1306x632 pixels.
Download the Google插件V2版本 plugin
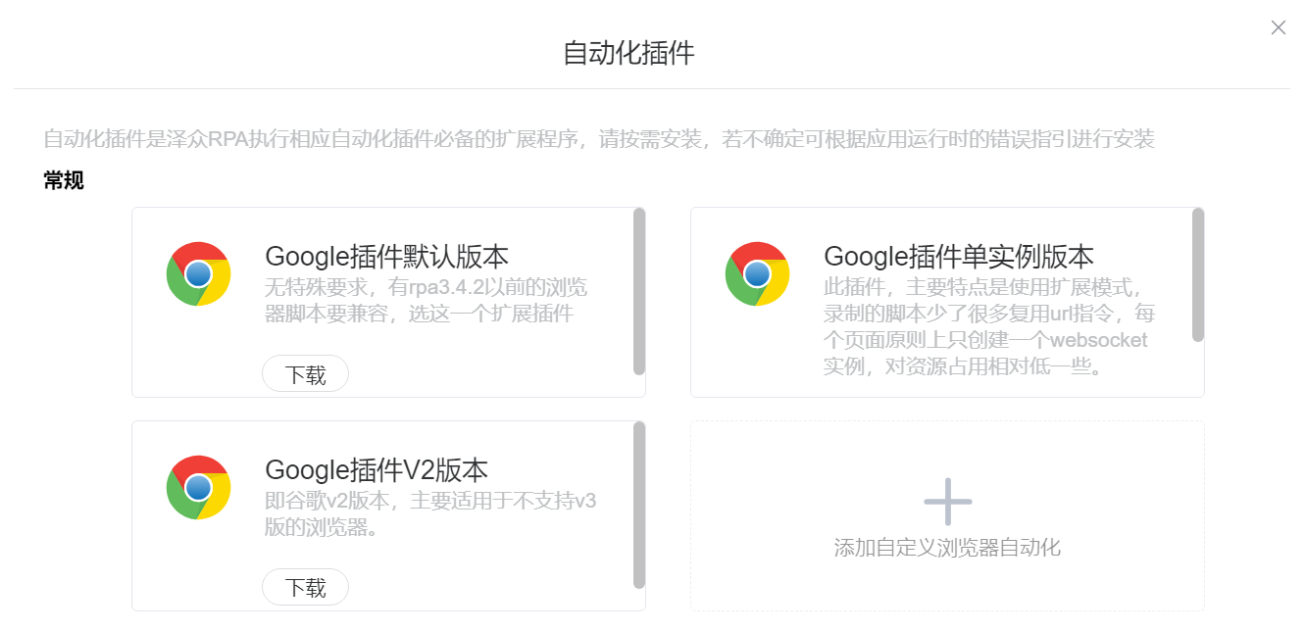[305, 587]
